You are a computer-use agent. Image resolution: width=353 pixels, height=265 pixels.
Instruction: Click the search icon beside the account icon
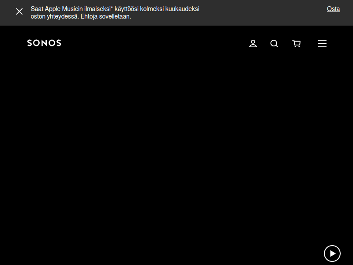(274, 43)
